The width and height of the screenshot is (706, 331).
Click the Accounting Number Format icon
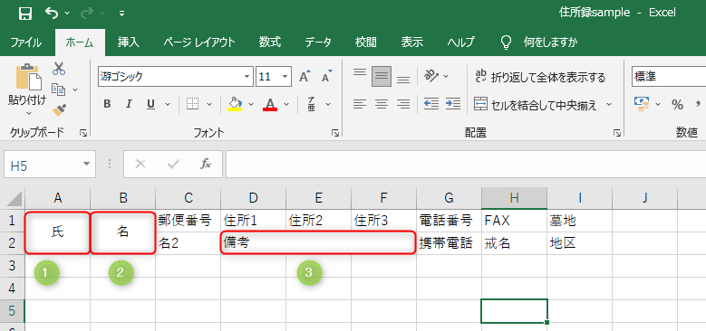coord(642,104)
